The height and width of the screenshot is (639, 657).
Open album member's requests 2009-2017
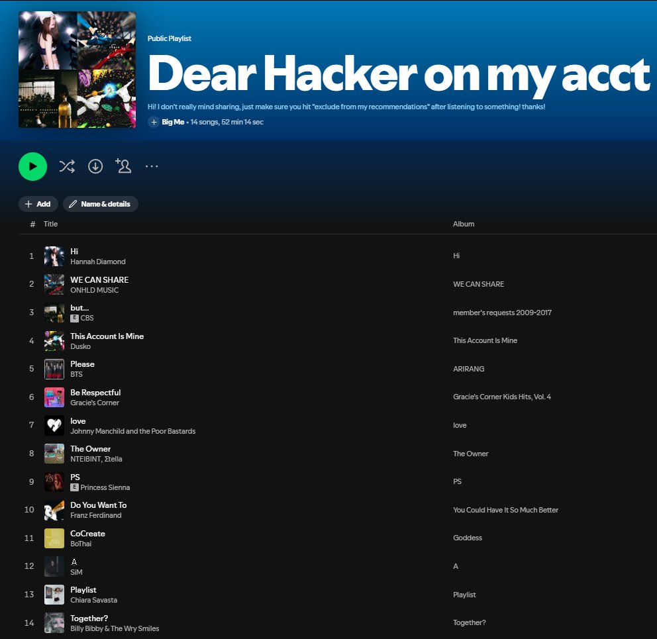(x=503, y=313)
